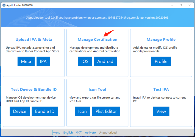Click 'Install IPA to devices connect' description

point(160,99)
